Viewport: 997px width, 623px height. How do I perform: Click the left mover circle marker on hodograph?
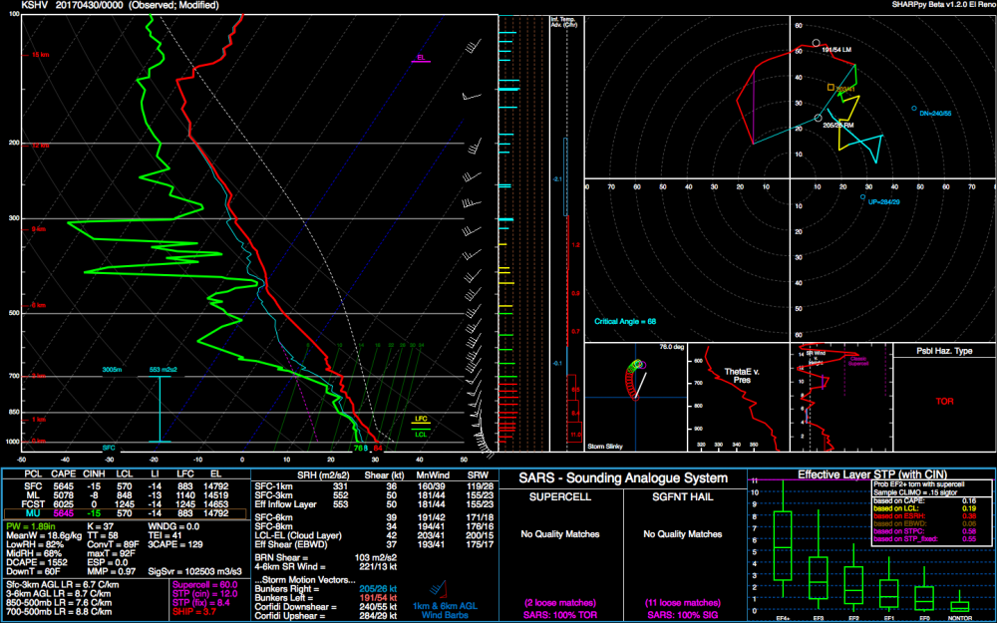coord(817,43)
